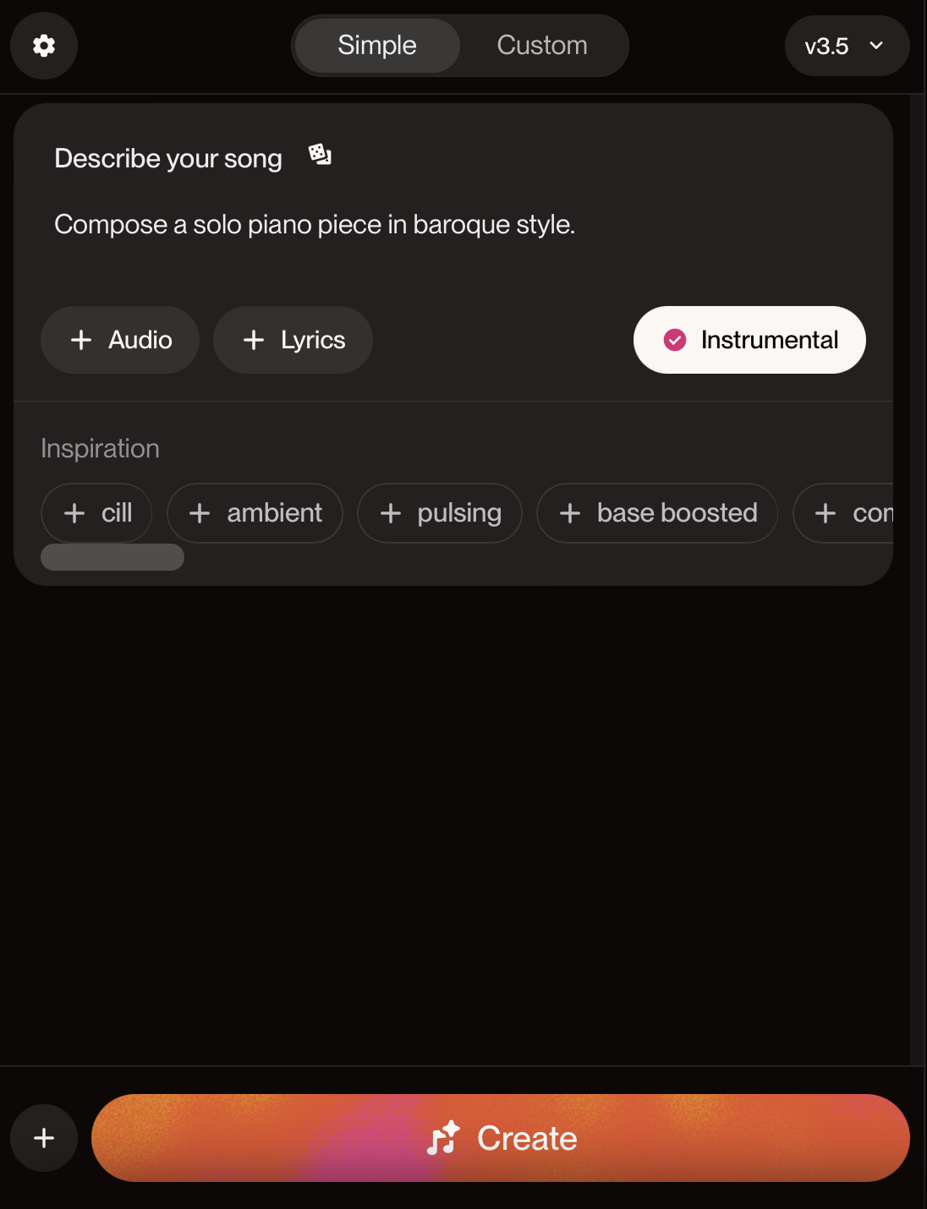This screenshot has height=1209, width=927.
Task: Click the Inspiration horizontal scrollbar thumb
Action: click(x=112, y=557)
